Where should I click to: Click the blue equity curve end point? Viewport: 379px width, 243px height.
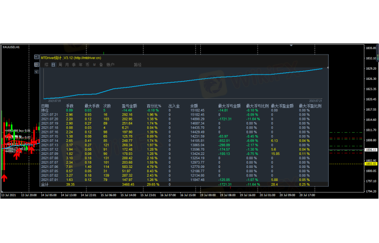click(322, 69)
